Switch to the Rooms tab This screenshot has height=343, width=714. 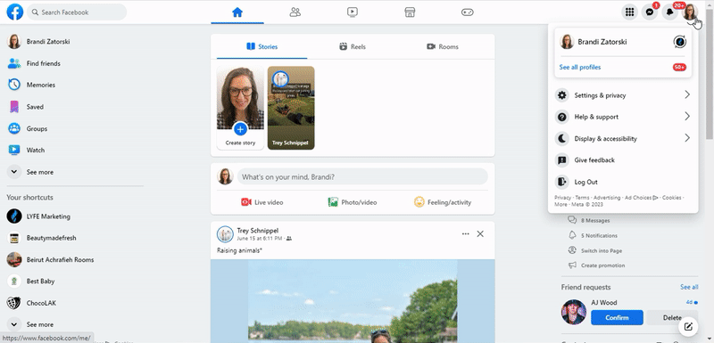tap(443, 47)
